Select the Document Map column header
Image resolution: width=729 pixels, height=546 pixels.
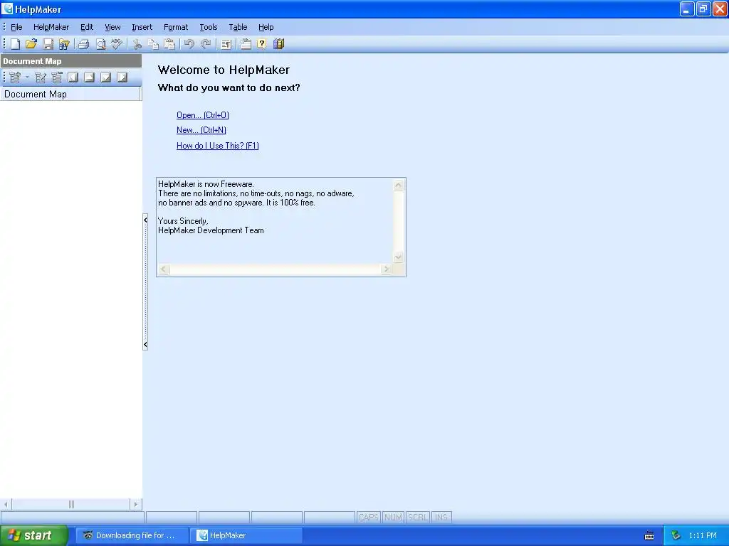point(70,95)
